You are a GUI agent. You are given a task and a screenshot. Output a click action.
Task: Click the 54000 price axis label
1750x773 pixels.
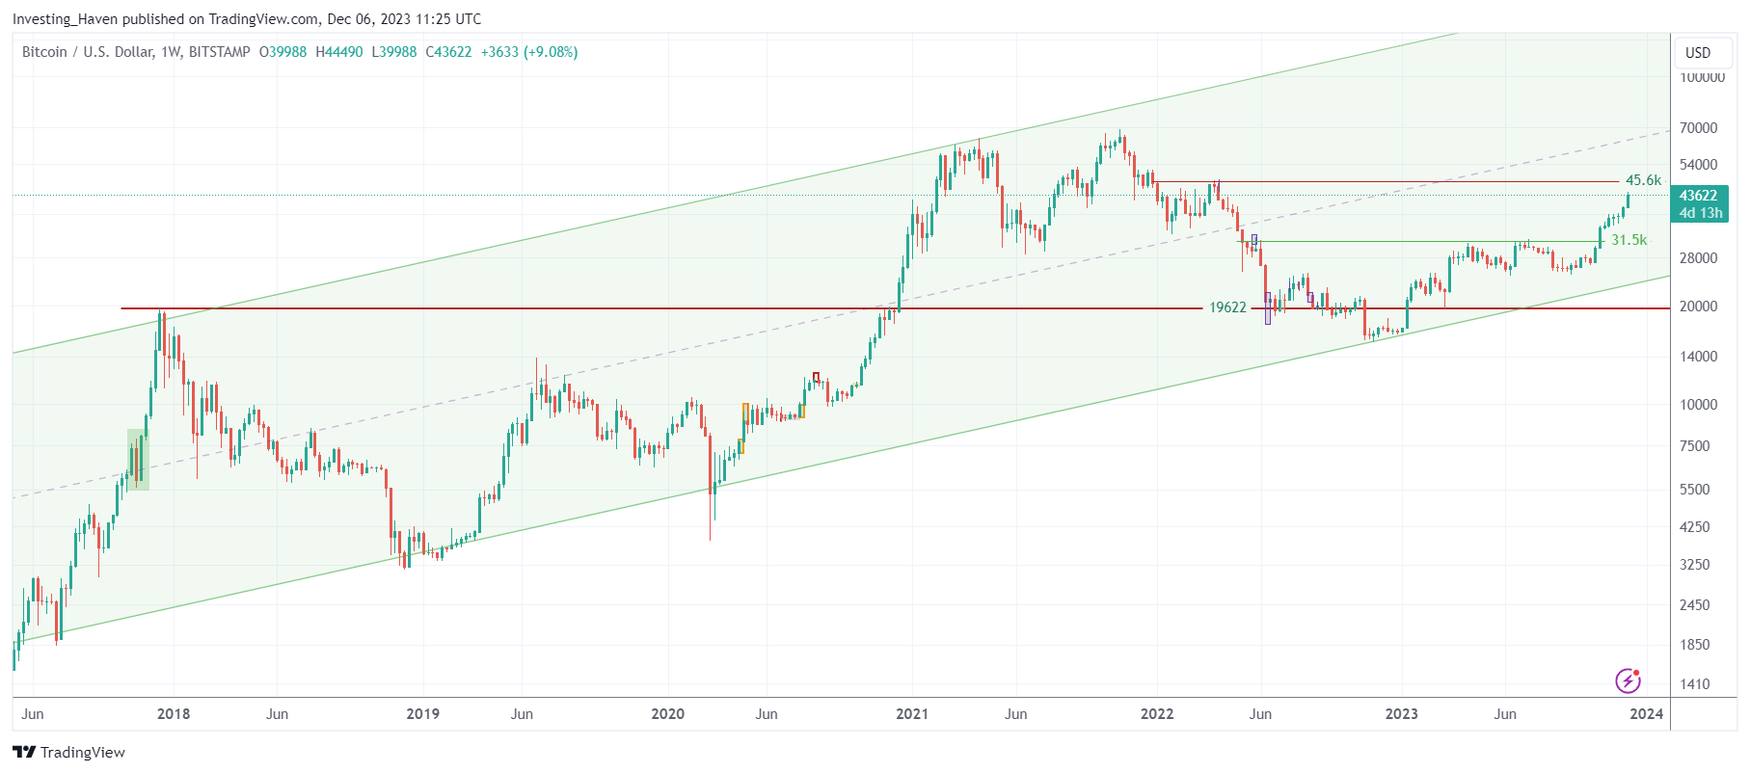point(1699,165)
